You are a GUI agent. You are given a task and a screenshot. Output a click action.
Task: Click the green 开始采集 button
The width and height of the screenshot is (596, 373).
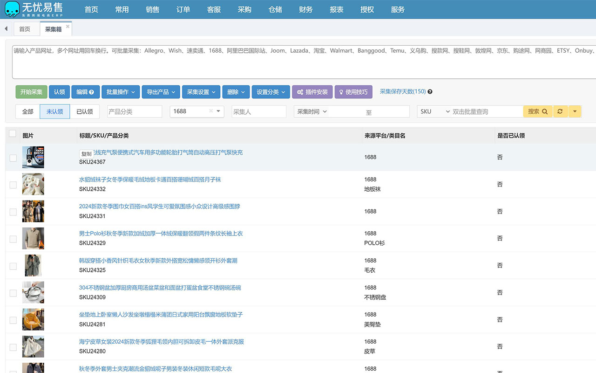coord(31,92)
